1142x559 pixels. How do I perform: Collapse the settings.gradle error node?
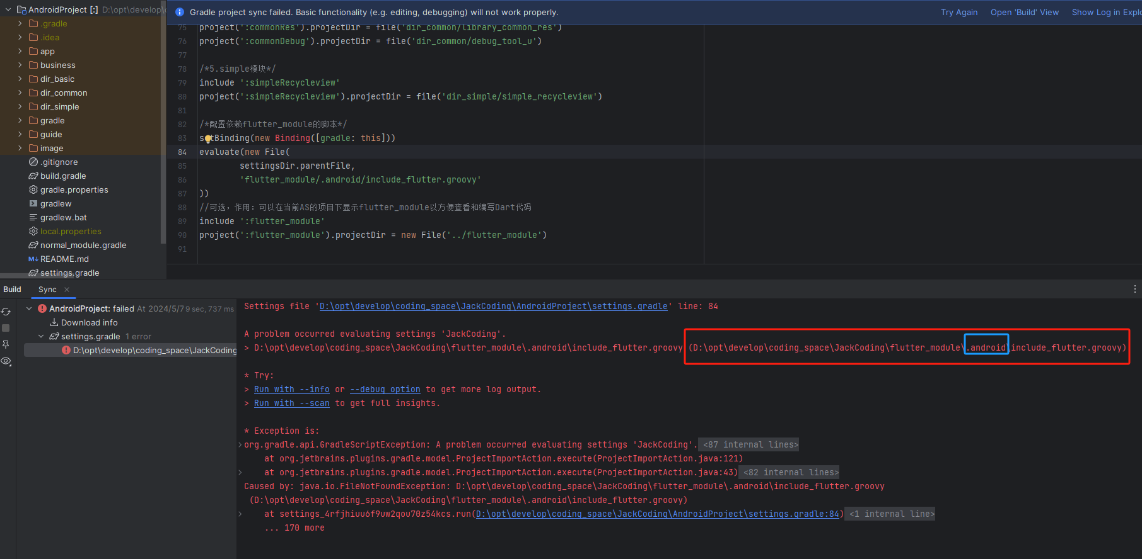[x=41, y=336]
